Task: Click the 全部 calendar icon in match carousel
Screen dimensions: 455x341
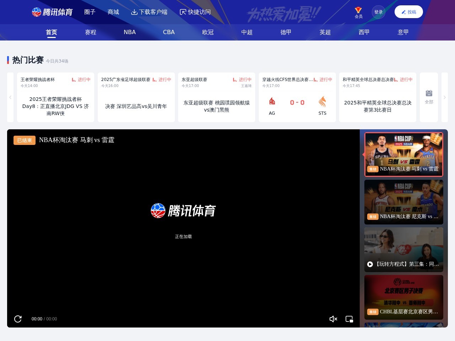Action: coord(429,93)
